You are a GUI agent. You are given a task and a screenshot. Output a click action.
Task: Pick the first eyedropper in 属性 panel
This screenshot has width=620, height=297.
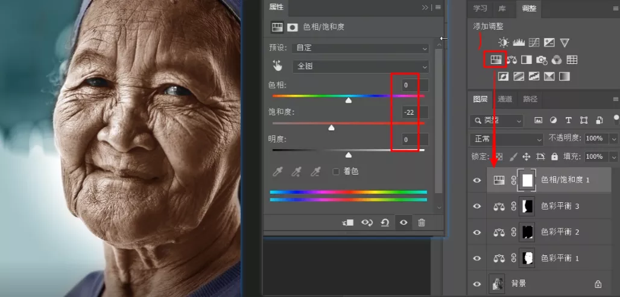[279, 171]
